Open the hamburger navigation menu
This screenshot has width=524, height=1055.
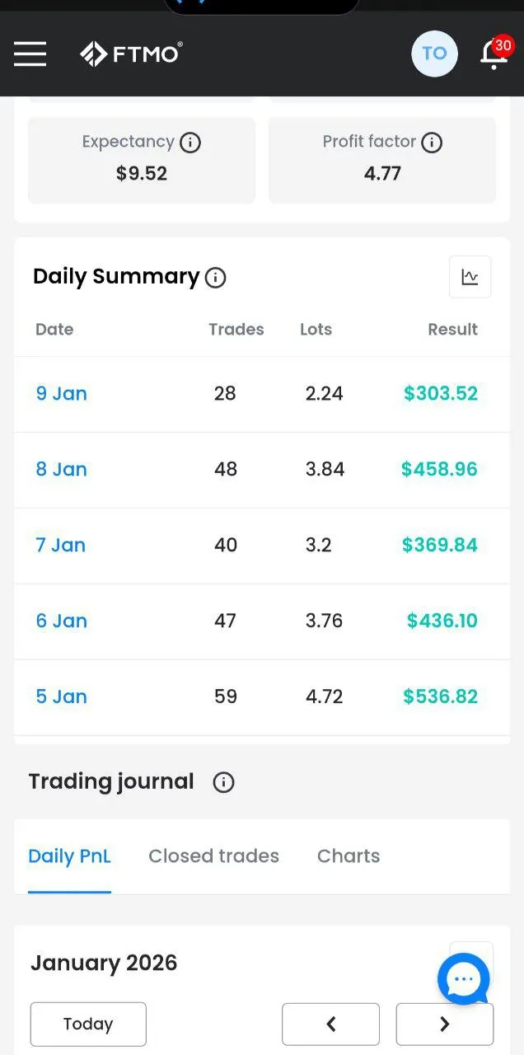[30, 54]
